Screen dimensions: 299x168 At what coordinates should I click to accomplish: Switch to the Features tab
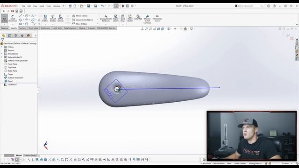5,28
